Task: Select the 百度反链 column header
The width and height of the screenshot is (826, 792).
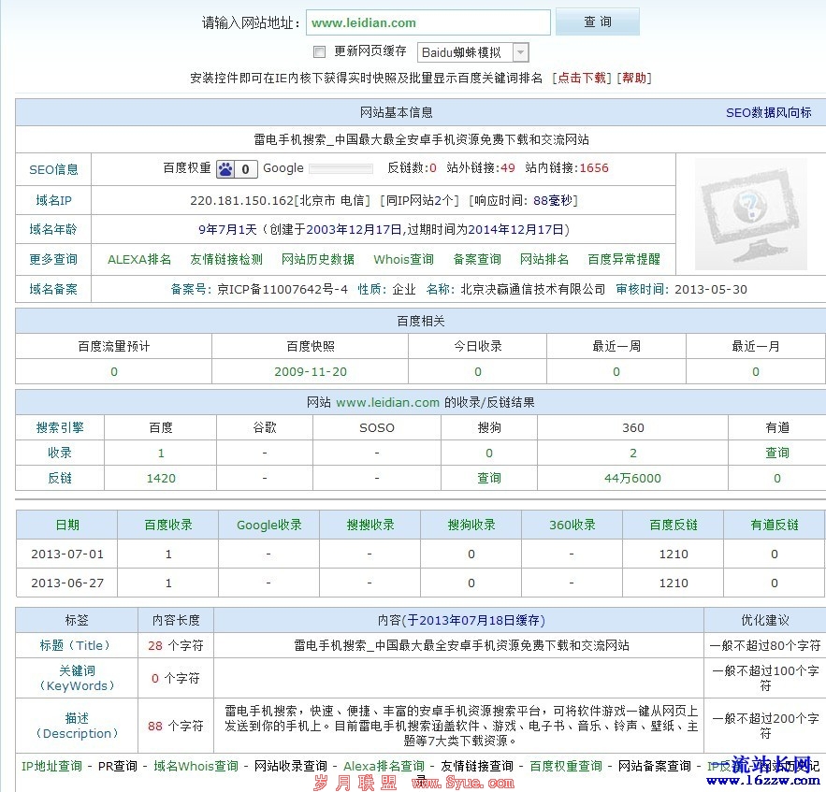Action: (x=674, y=525)
